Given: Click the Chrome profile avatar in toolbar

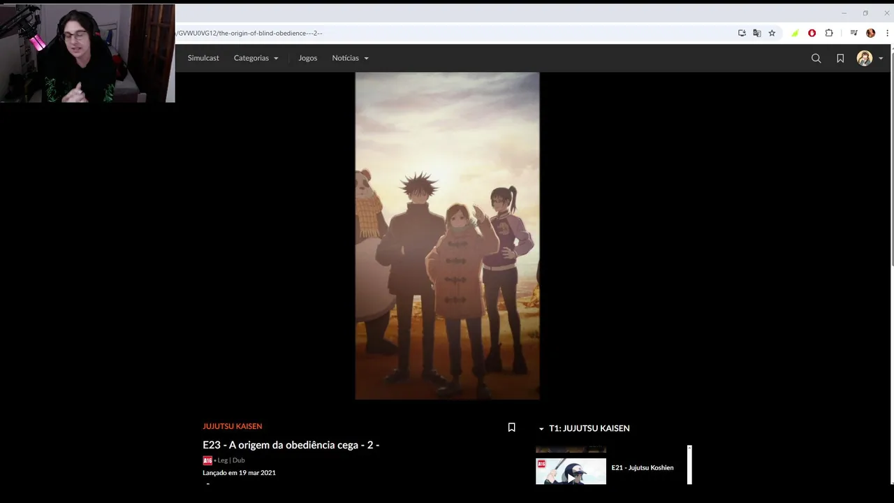Looking at the screenshot, I should (x=870, y=33).
